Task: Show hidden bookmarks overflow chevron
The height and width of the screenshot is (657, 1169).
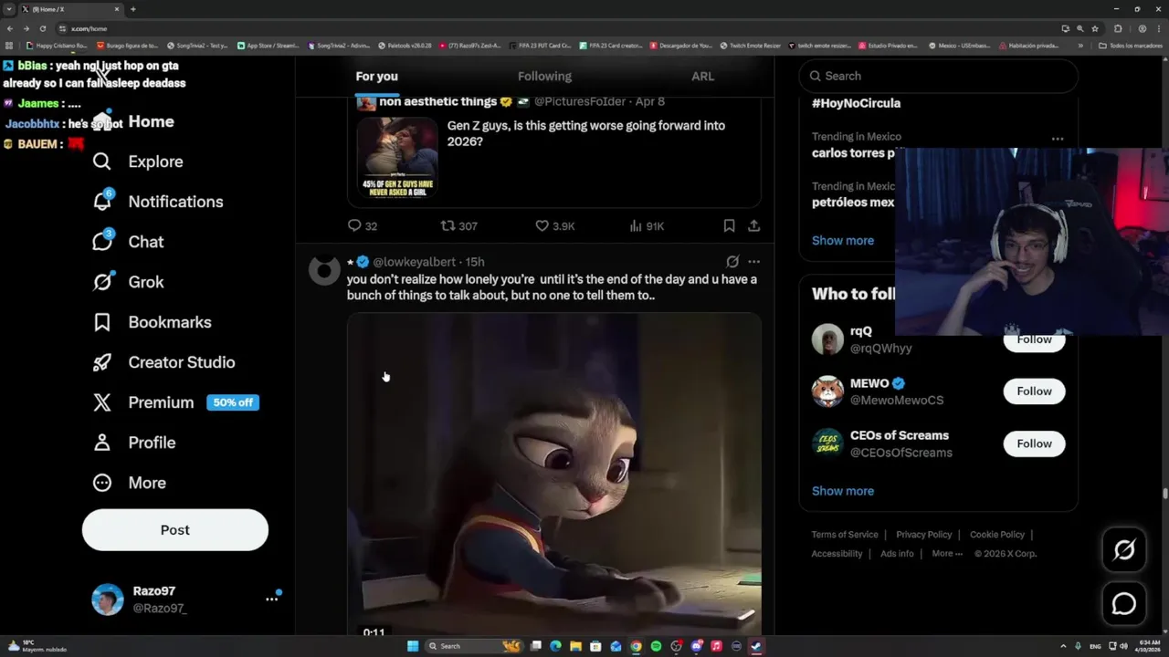Action: pos(1080,46)
